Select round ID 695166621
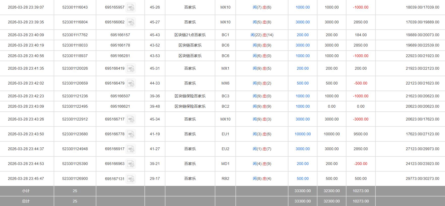This screenshot has height=206, width=445. [120, 106]
